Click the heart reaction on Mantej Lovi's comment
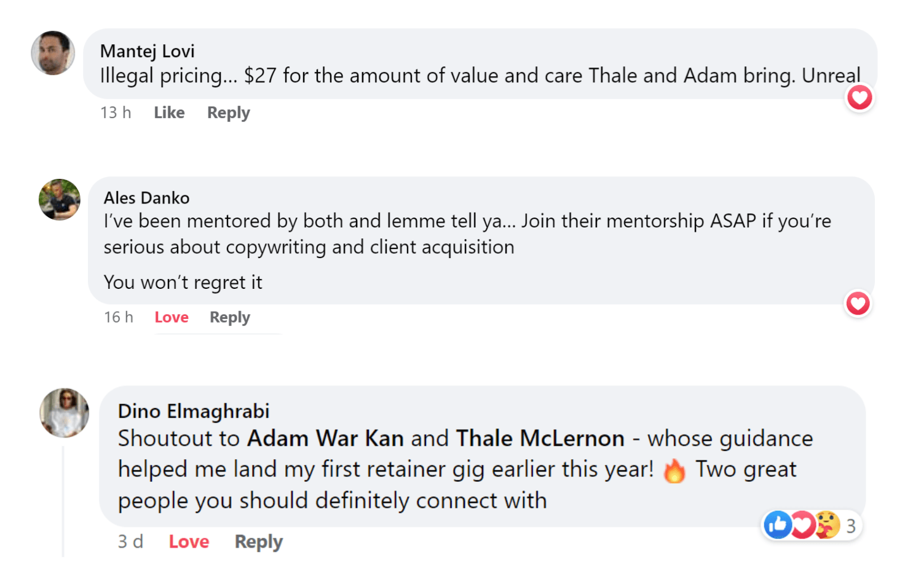The image size is (913, 571). click(x=860, y=97)
